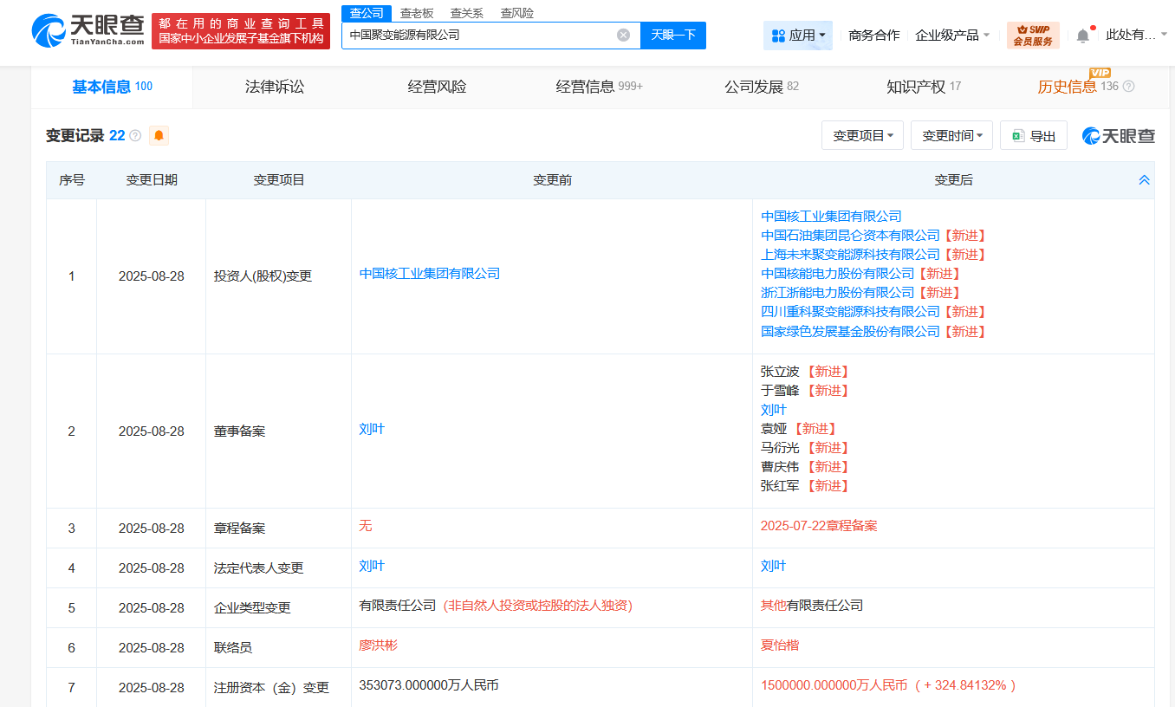Switch to the 查老板 search tab
The image size is (1175, 707).
pos(416,13)
